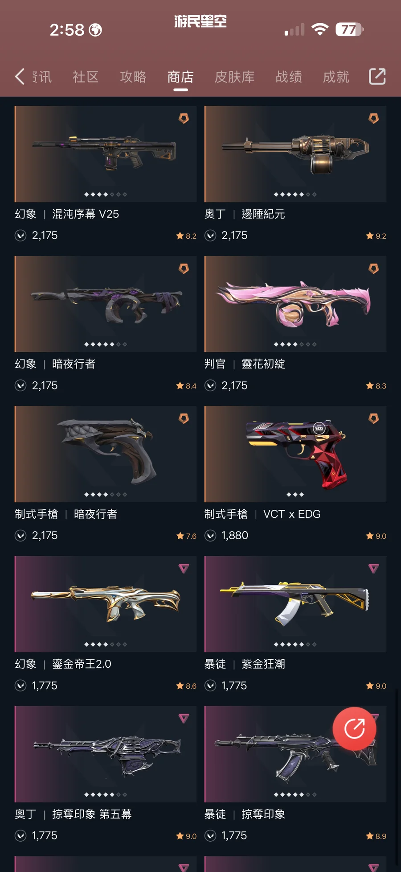Tap the 9.2 star rating of 邊陲紀元
Screen dimensions: 401x872
point(376,236)
